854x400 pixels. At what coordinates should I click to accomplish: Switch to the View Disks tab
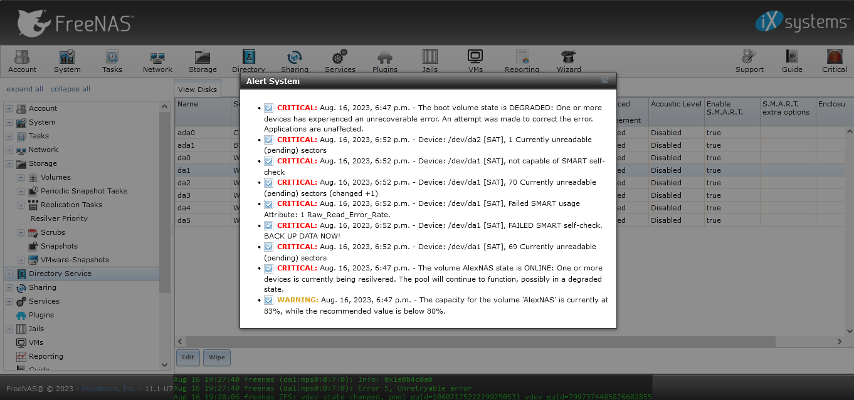pos(198,90)
